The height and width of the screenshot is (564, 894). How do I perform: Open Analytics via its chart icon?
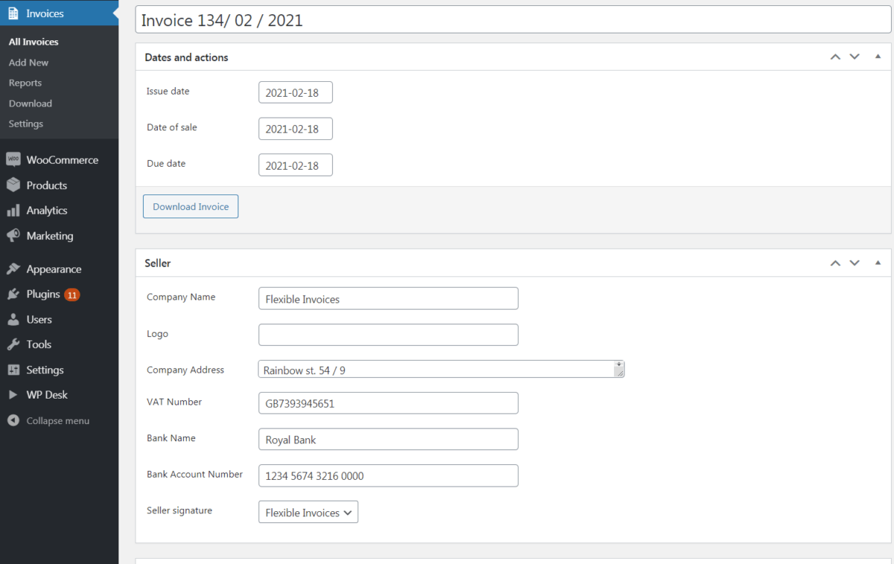tap(13, 210)
